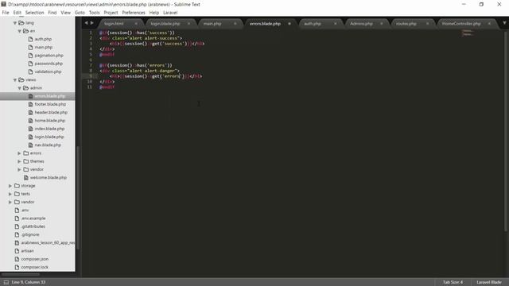This screenshot has height=286, width=509.
Task: Open the Laravel menu
Action: click(170, 13)
